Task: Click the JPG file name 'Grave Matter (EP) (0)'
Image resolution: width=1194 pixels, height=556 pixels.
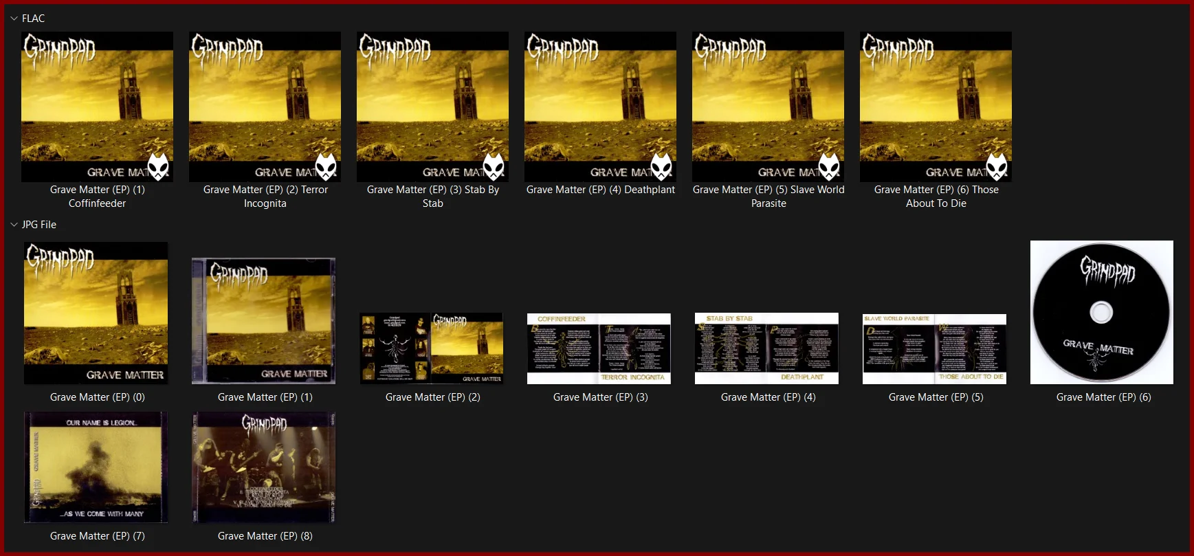Action: (98, 397)
